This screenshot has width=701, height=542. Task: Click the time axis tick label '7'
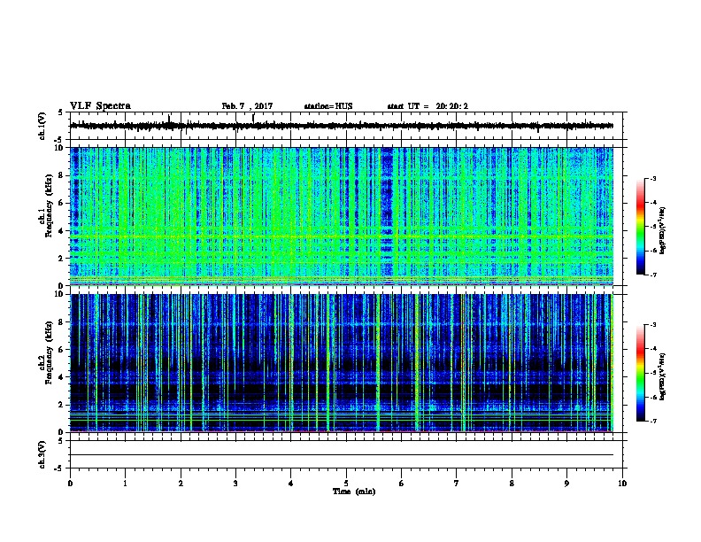point(457,484)
